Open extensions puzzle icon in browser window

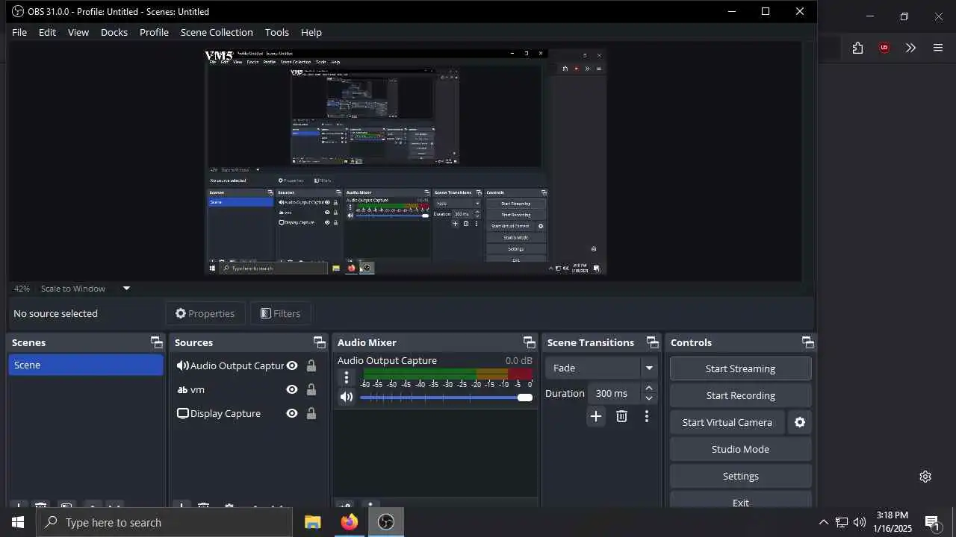[x=857, y=48]
